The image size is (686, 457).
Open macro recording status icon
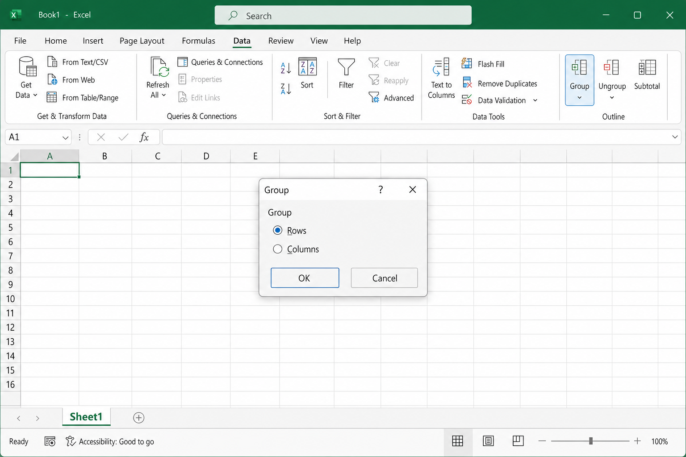pos(50,441)
